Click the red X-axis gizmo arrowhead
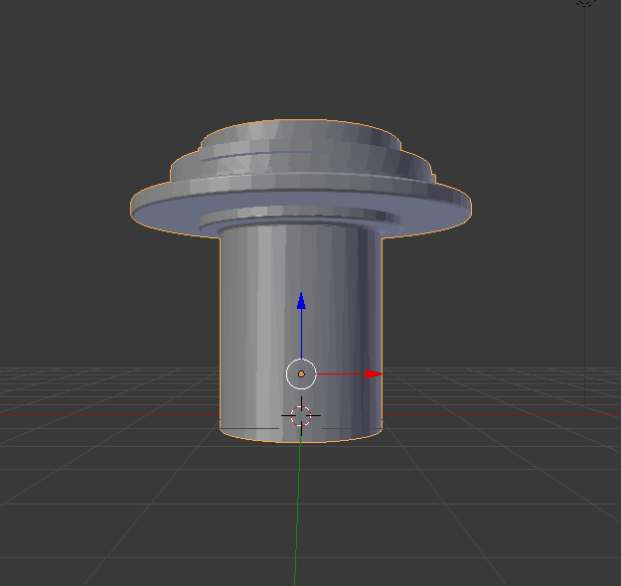This screenshot has width=621, height=586. click(x=374, y=374)
